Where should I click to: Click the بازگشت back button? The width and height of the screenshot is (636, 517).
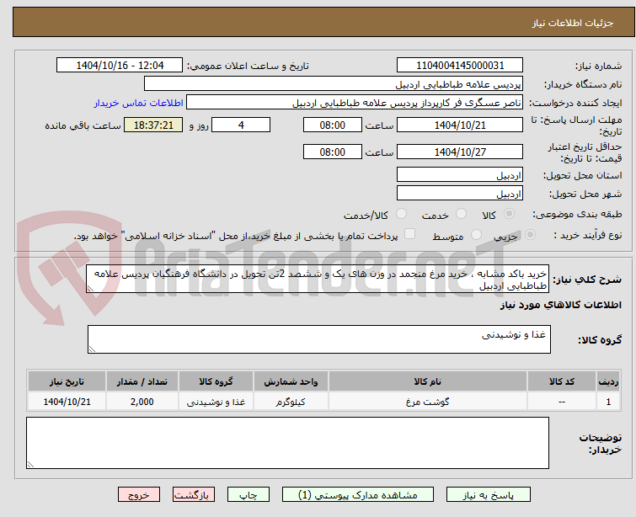[x=194, y=495]
